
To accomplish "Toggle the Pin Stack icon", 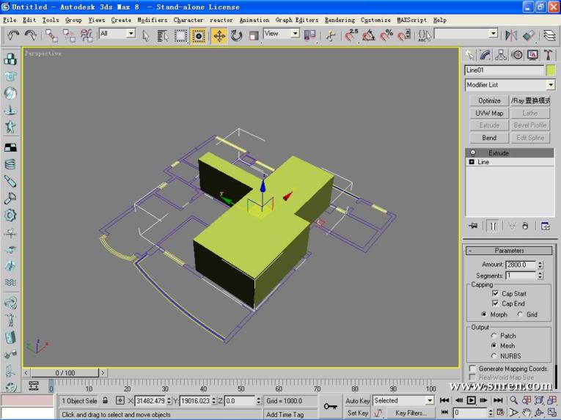I will (473, 226).
